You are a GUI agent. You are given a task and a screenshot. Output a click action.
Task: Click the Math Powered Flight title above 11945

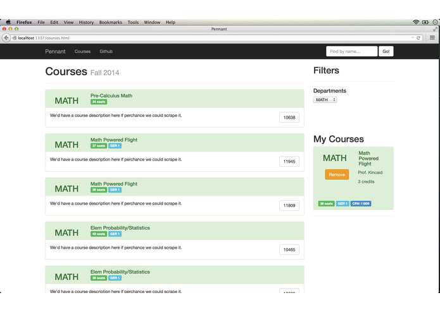114,140
